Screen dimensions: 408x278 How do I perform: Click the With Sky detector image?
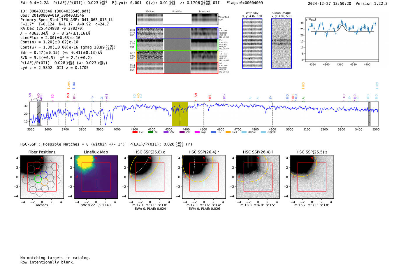click(x=252, y=43)
